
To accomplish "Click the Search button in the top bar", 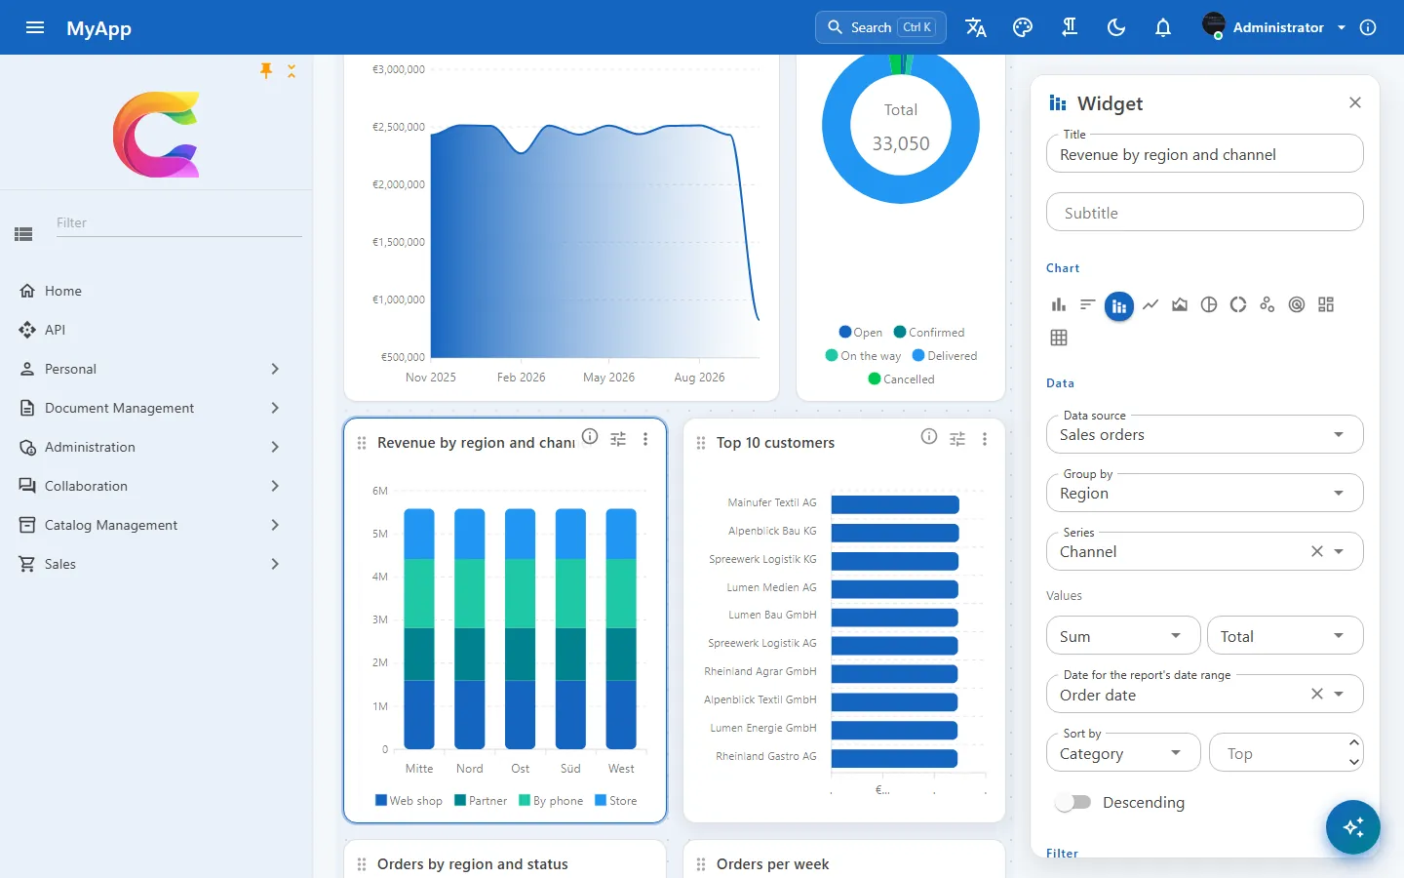I will coord(880,27).
